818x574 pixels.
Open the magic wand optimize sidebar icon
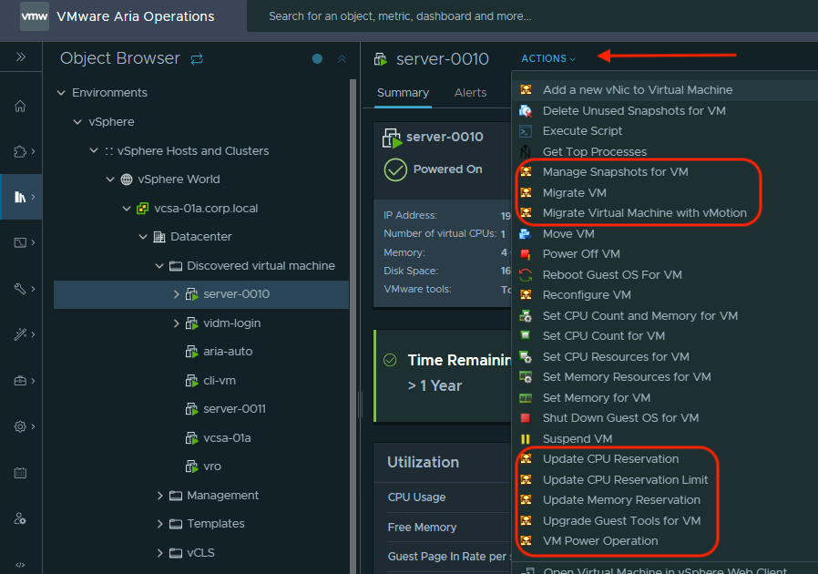20,334
